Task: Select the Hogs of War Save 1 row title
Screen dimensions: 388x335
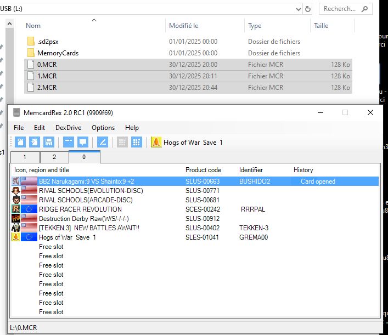Action: (x=68, y=237)
